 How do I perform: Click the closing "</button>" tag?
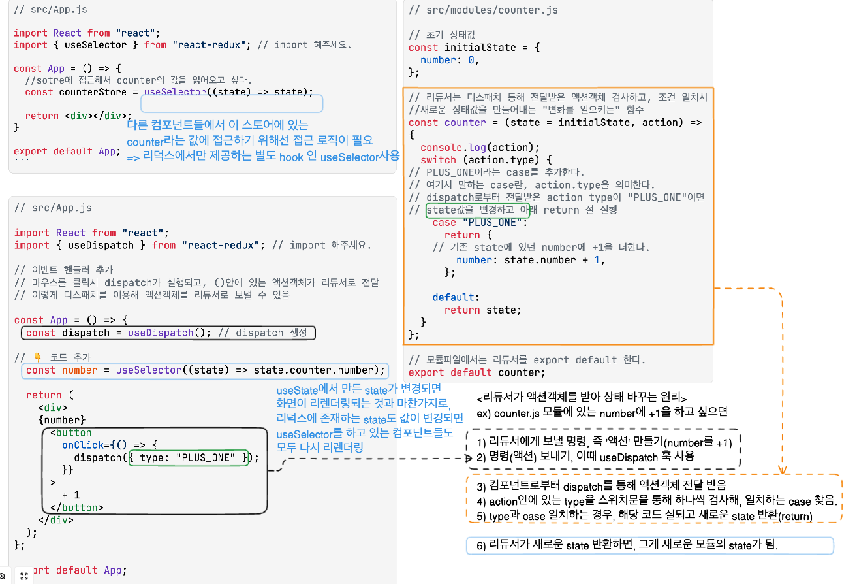[76, 507]
